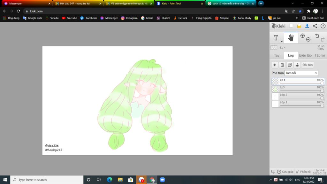Show hidden system tray icons
The height and width of the screenshot is (184, 327).
pos(270,180)
